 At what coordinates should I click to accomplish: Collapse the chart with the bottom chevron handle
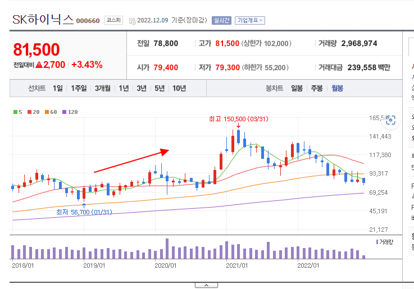(206, 285)
